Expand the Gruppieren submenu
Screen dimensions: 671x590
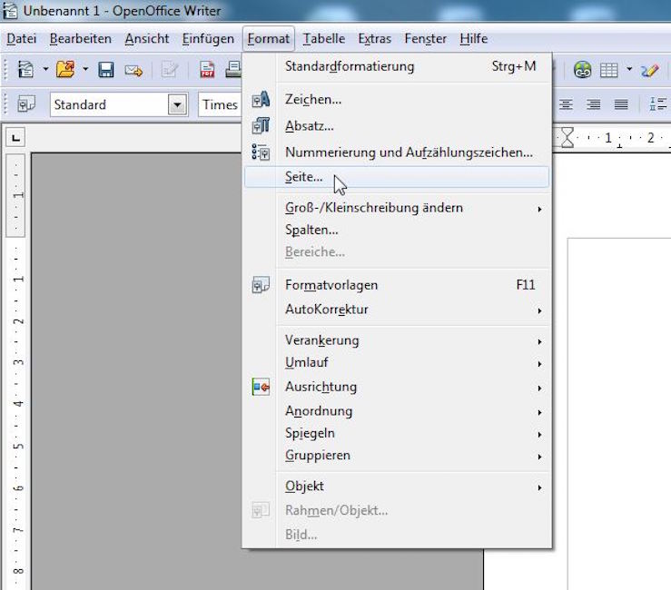coord(397,456)
